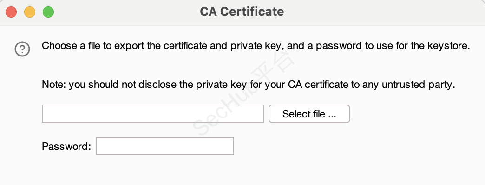This screenshot has width=485, height=185.
Task: Close the CA Certificate dialog
Action: click(x=12, y=12)
